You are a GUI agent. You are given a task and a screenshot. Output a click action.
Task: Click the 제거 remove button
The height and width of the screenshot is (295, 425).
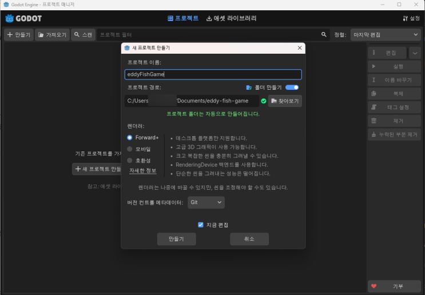click(x=394, y=121)
